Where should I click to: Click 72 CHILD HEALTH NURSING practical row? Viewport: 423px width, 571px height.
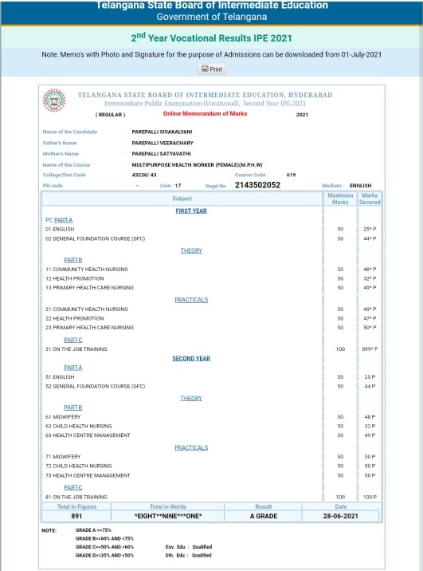click(211, 466)
